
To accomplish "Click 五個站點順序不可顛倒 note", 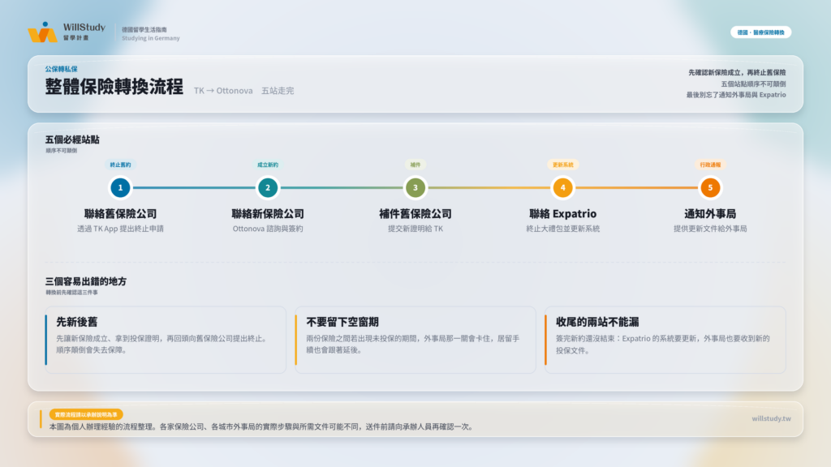I will click(753, 84).
